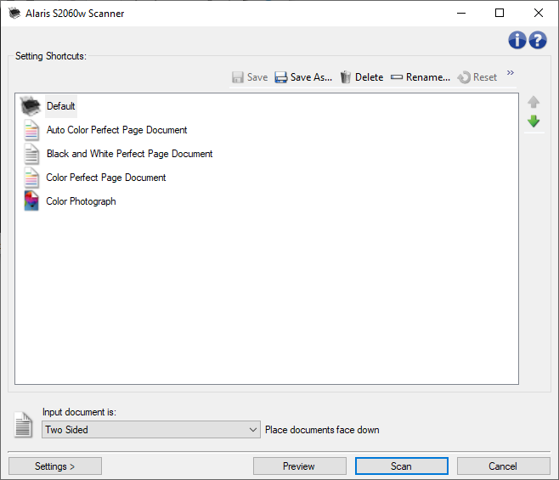Click the Alaris scanner title bar icon

click(14, 14)
